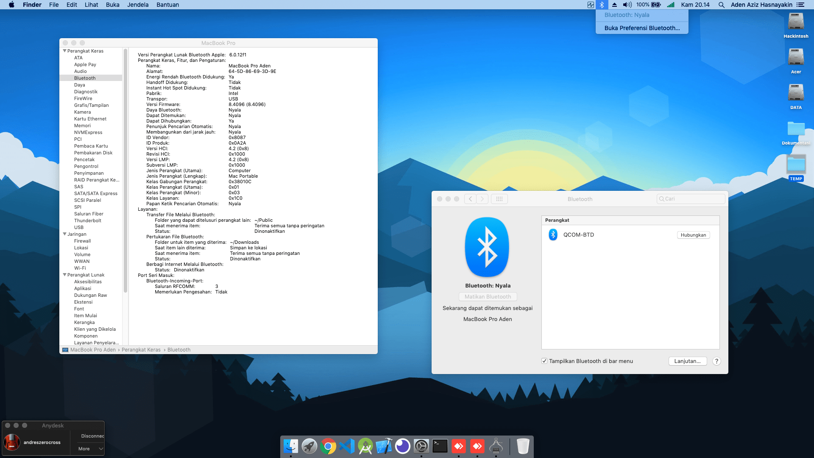Screen dimensions: 814x458
Task: Click Bluetooth icon beside QCOM-BTD device
Action: point(553,235)
